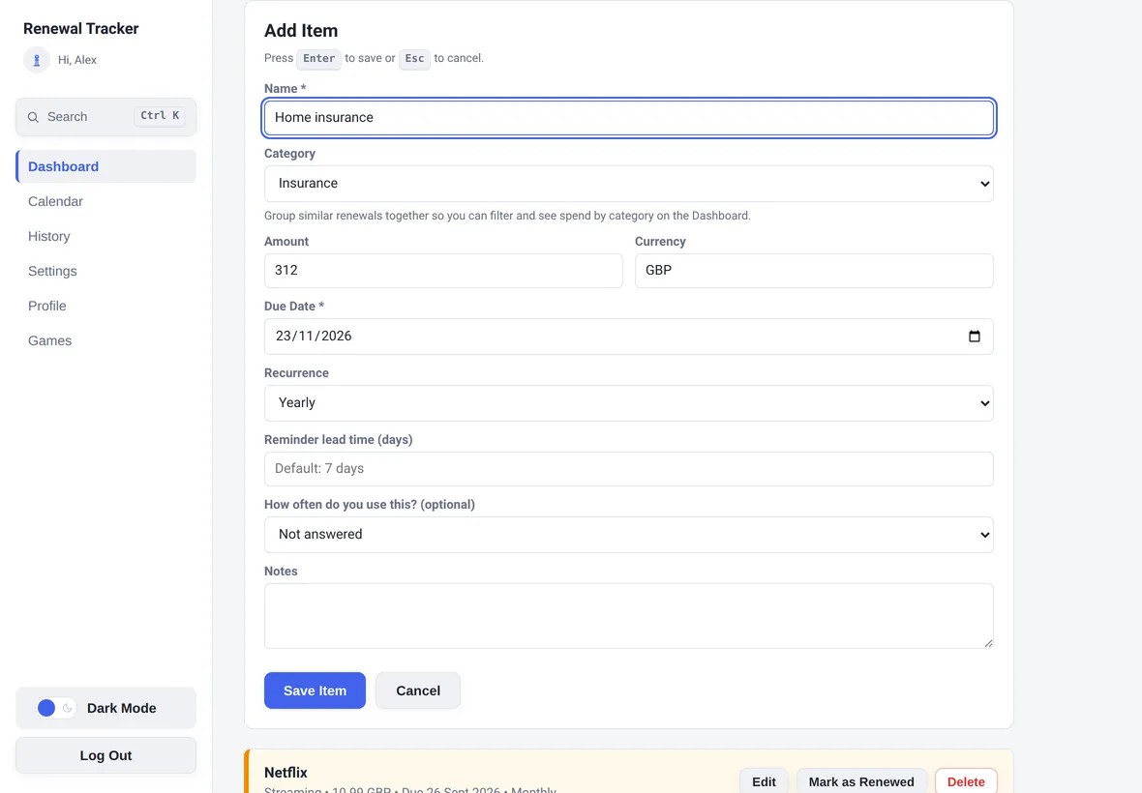Open the Games sidebar item
This screenshot has width=1142, height=793.
click(x=105, y=341)
